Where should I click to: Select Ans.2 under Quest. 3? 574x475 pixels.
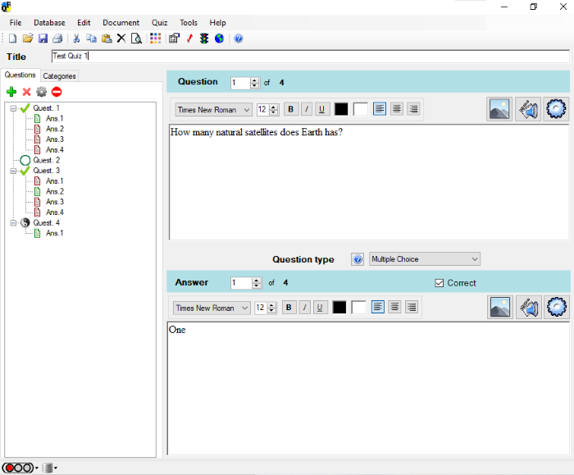pos(55,191)
